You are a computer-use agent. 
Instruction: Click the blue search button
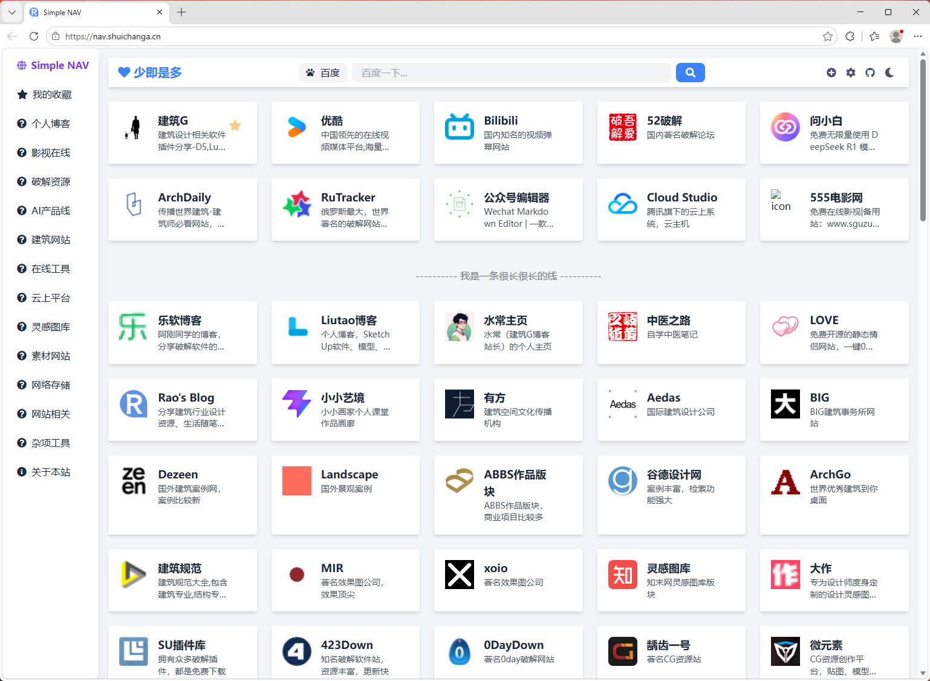pyautogui.click(x=690, y=73)
